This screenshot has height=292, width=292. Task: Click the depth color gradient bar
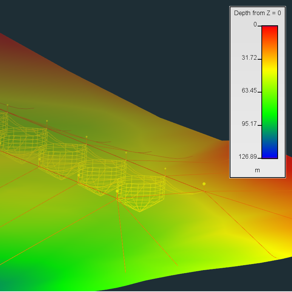pos(270,92)
